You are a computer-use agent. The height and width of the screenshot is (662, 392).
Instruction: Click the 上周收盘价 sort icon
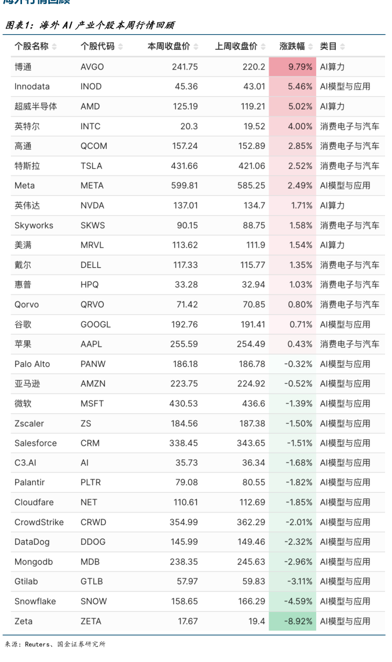coord(263,46)
